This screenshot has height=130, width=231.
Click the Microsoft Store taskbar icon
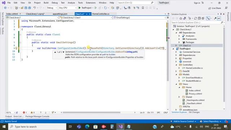tap(95, 127)
